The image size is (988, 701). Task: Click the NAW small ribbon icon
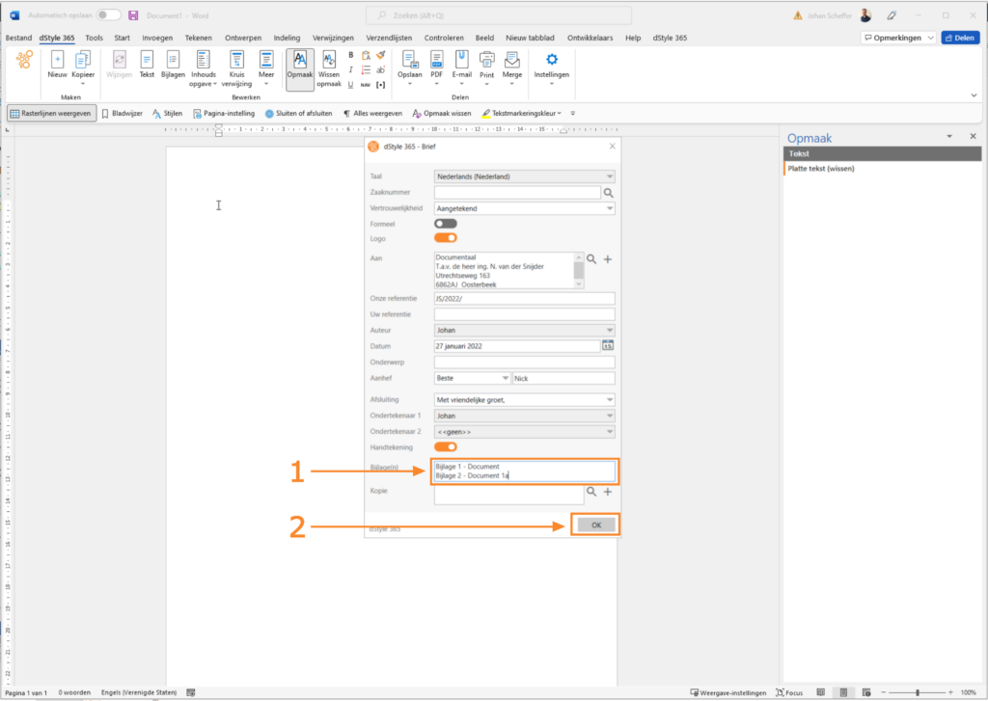click(x=366, y=85)
